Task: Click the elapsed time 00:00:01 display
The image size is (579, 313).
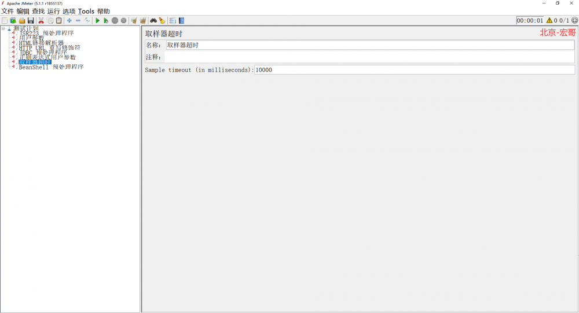Action: tap(530, 21)
